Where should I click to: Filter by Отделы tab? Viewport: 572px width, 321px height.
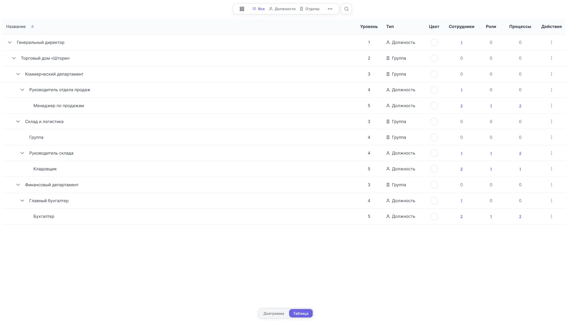(x=310, y=9)
